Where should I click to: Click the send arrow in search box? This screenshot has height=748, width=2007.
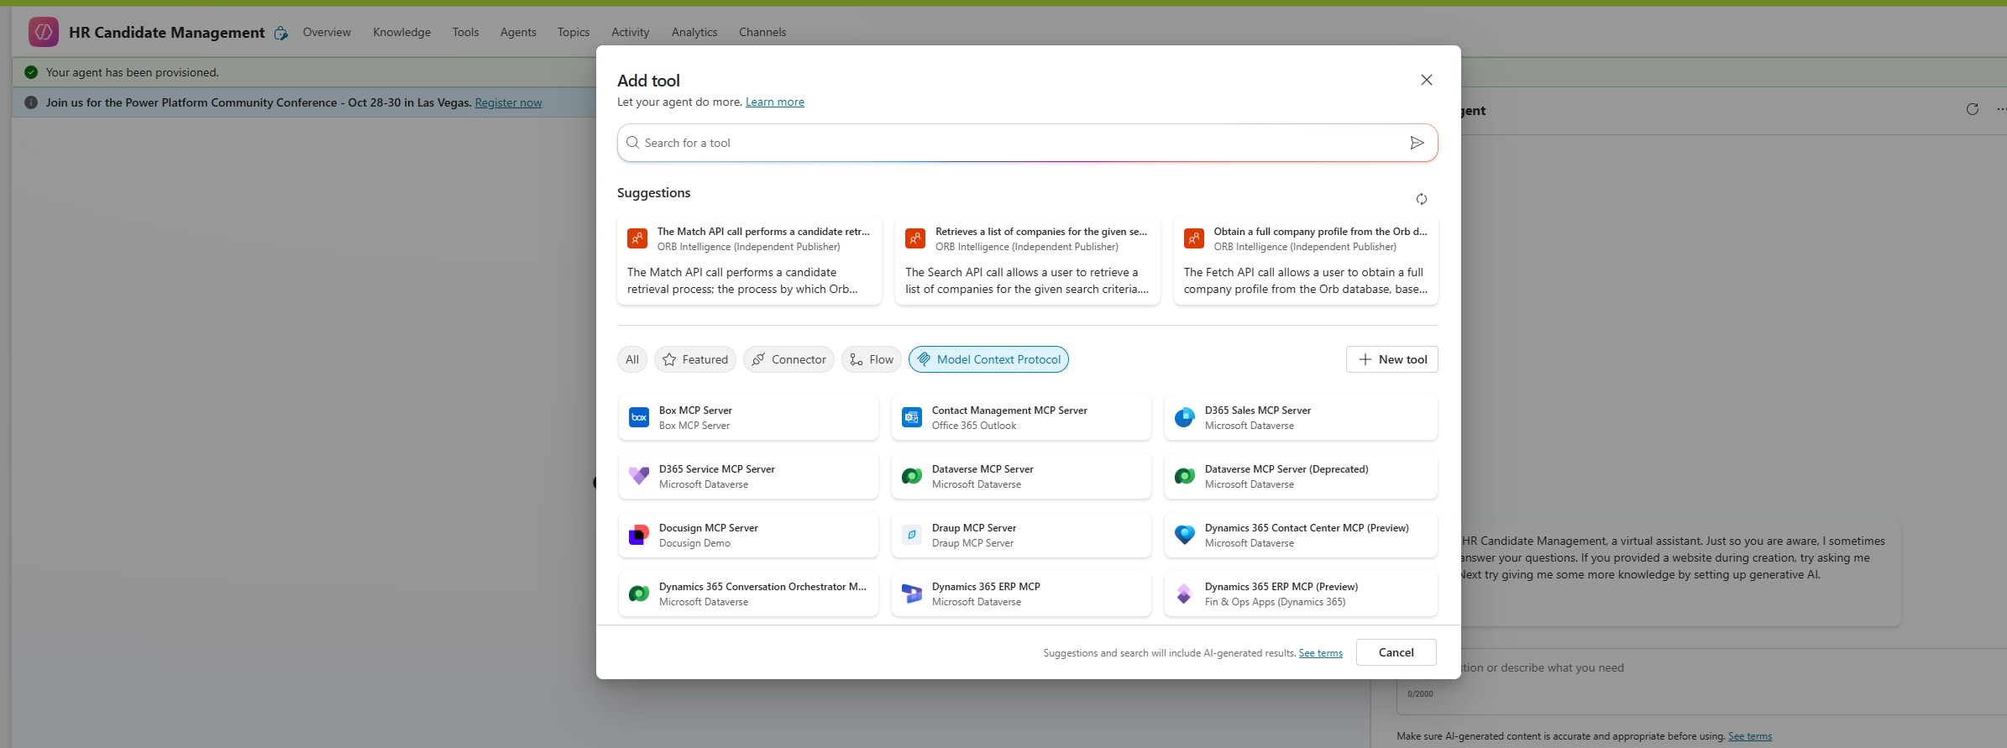[1417, 143]
